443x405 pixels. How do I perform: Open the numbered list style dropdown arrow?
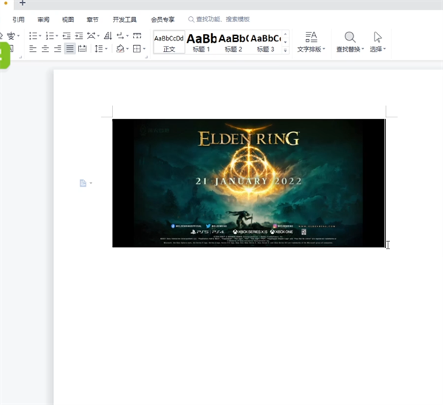point(57,36)
